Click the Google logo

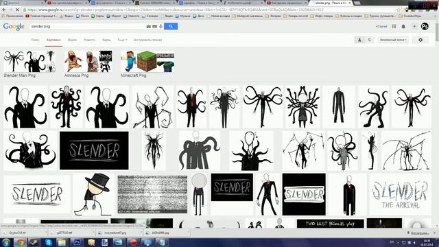point(14,27)
